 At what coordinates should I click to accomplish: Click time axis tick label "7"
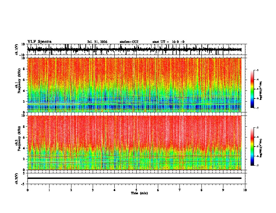point(180,190)
